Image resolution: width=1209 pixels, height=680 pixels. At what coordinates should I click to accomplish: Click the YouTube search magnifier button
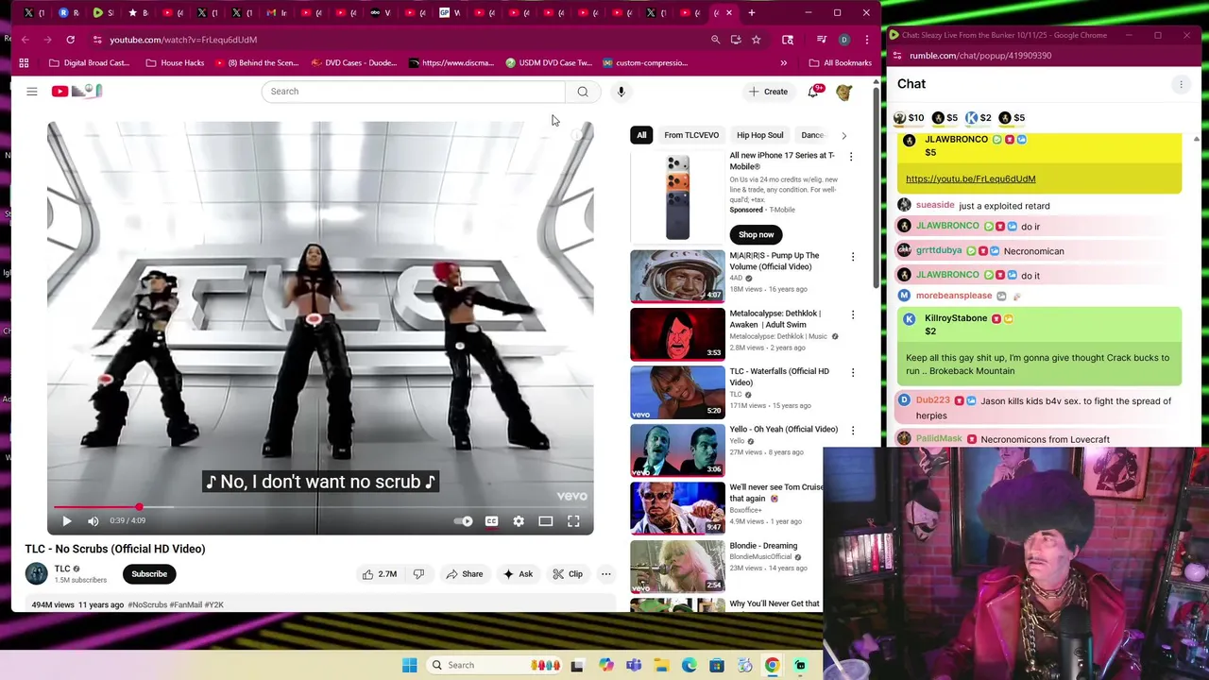coord(583,92)
